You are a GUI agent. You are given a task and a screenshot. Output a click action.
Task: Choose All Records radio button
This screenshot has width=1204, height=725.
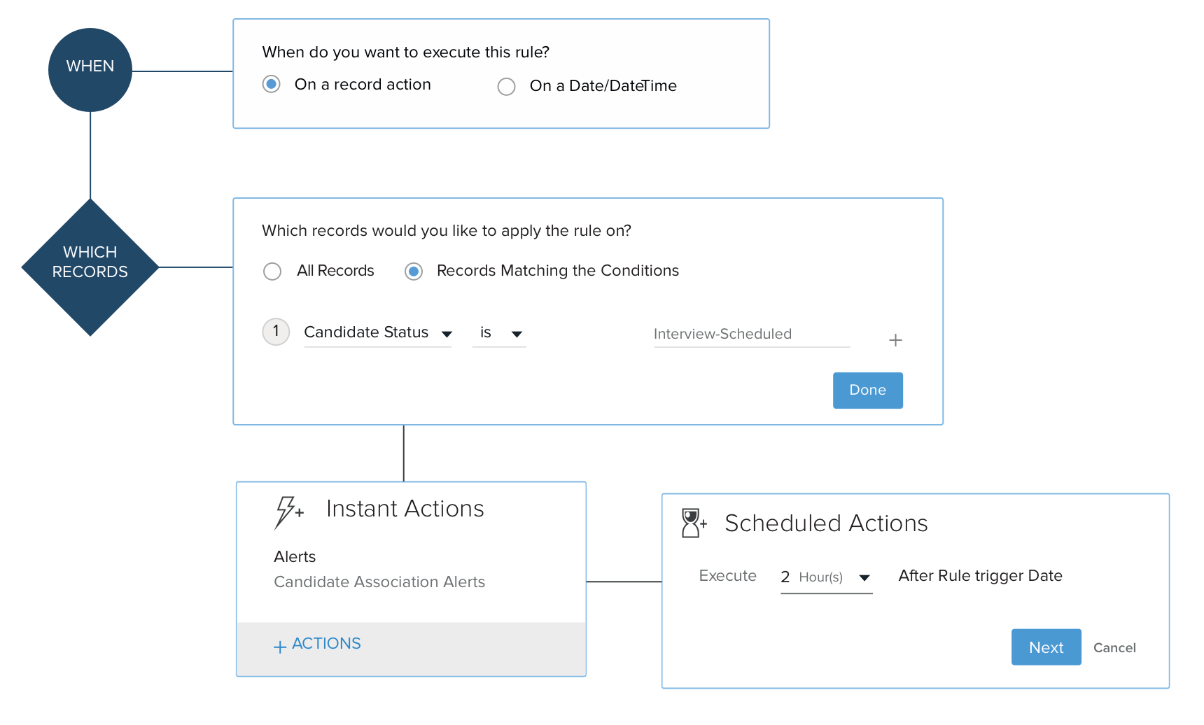272,271
